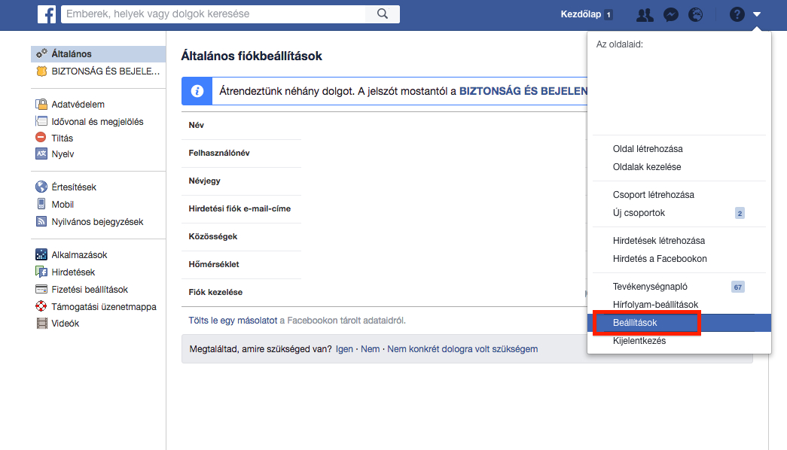
Task: Open Oldal létrehozása menu entry
Action: click(648, 149)
